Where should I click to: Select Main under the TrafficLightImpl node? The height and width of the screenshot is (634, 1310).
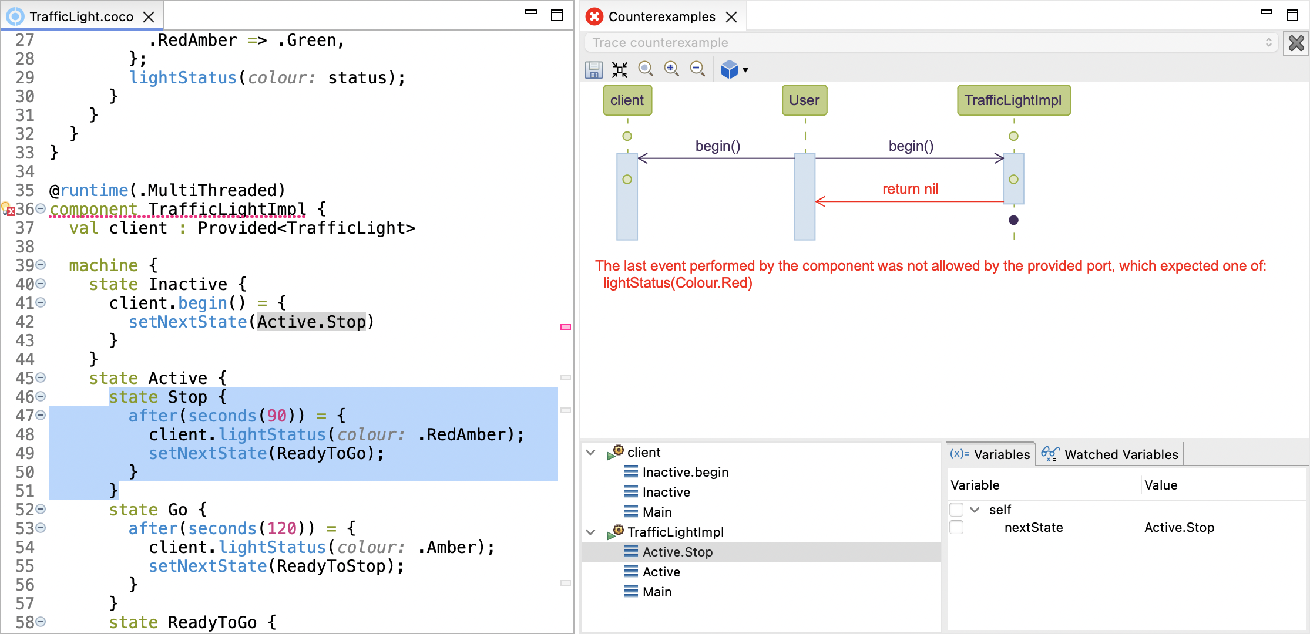coord(657,592)
